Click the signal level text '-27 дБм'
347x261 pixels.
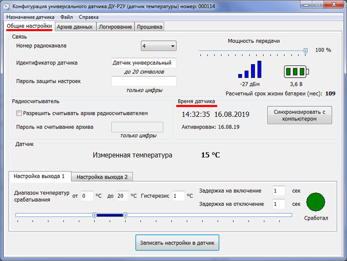[250, 84]
